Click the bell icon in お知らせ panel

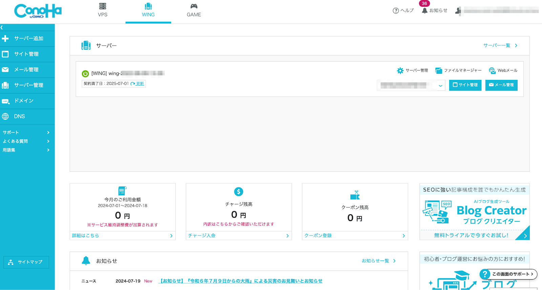point(86,261)
